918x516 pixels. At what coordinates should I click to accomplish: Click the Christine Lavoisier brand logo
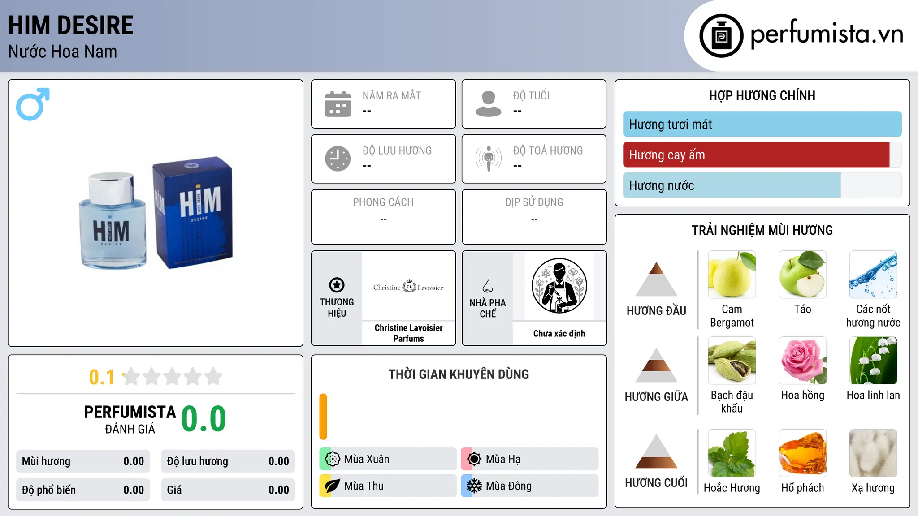(x=408, y=287)
